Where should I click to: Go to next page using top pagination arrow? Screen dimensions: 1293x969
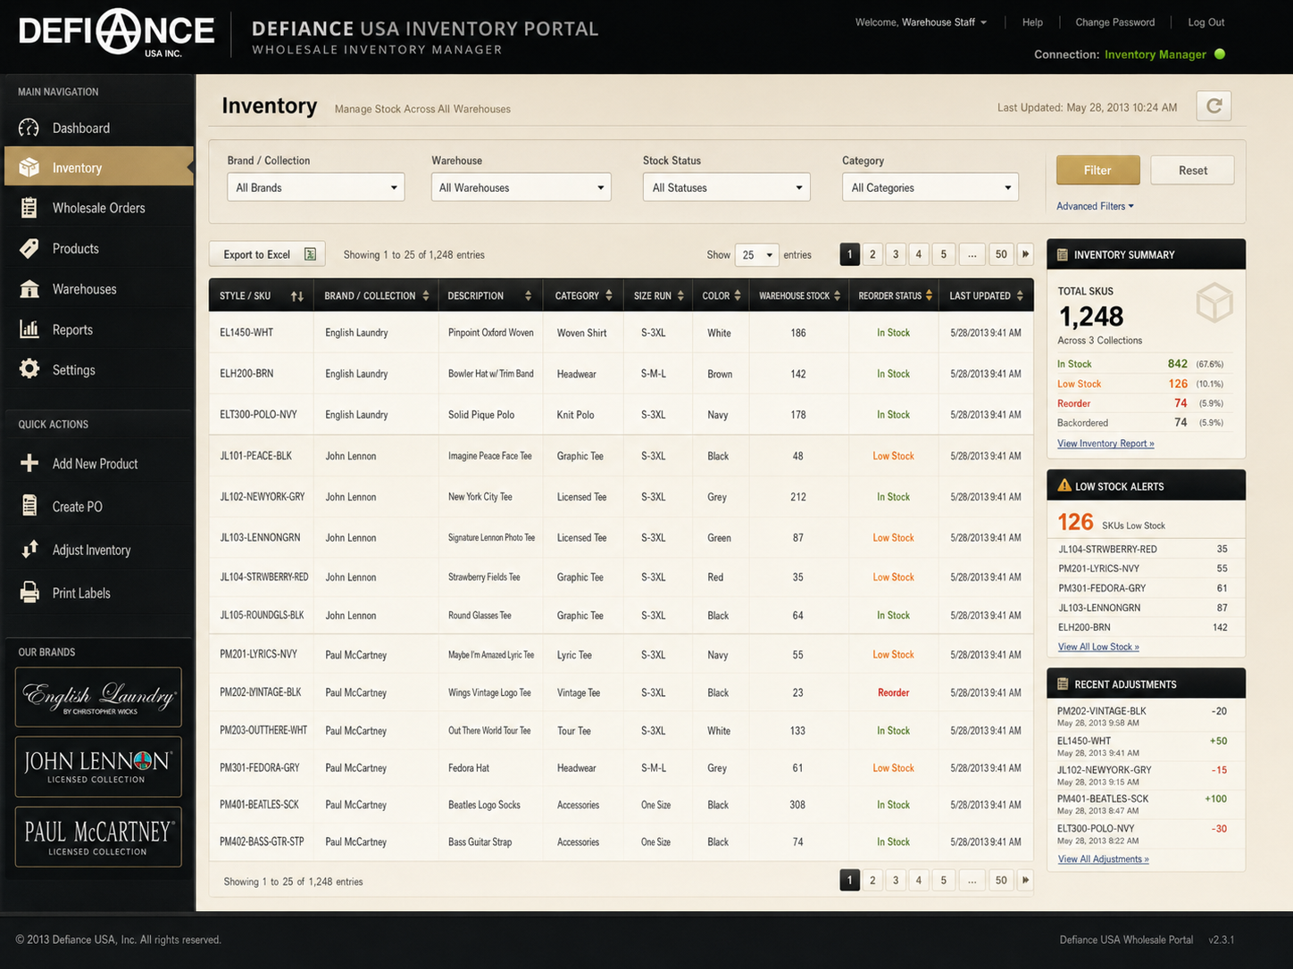pos(1025,254)
